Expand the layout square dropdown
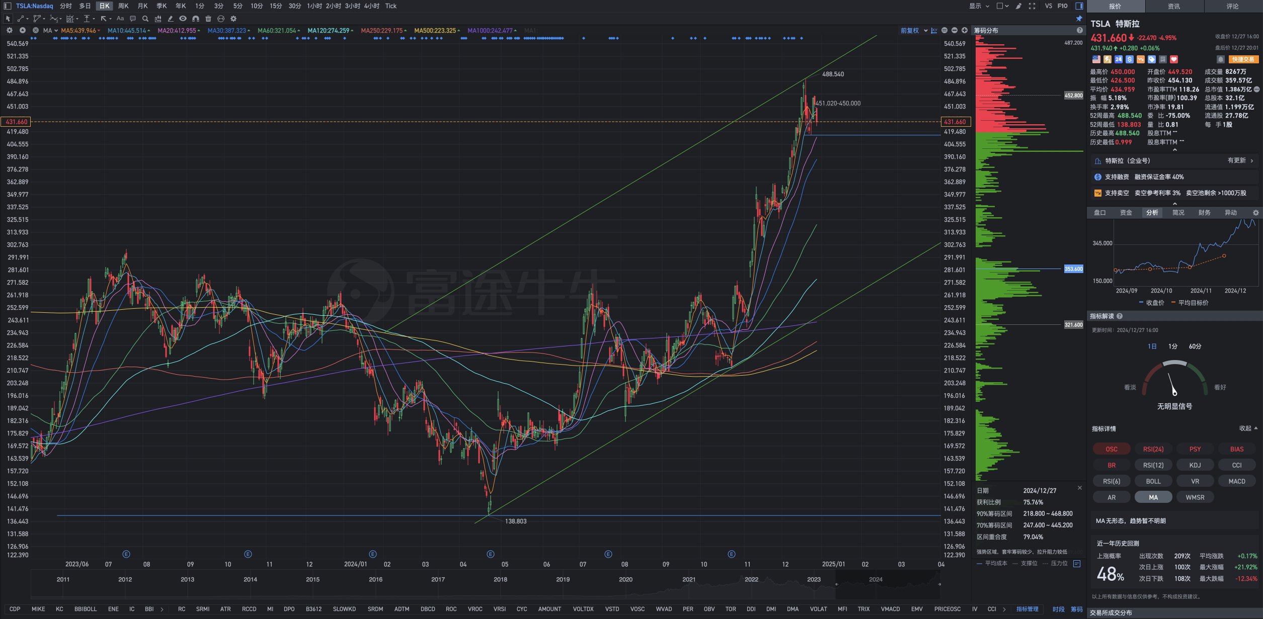Image resolution: width=1263 pixels, height=619 pixels. 1002,6
